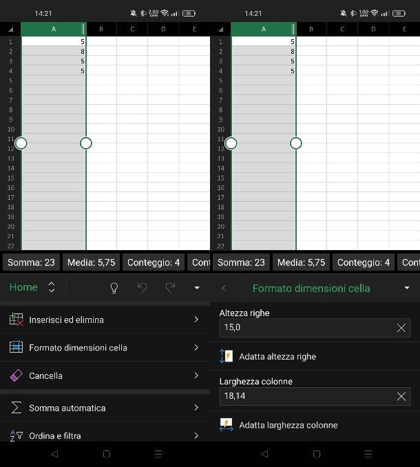
Task: Tap Somma: 23 in left status bar
Action: (x=31, y=262)
